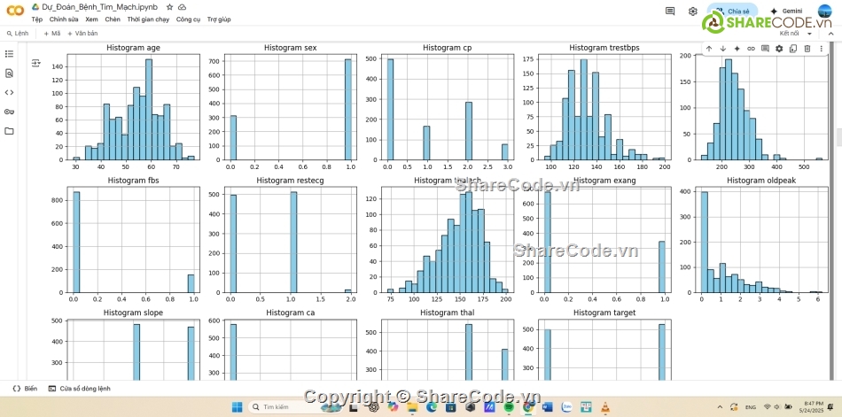
Task: Click the Colab logo
Action: (x=15, y=11)
